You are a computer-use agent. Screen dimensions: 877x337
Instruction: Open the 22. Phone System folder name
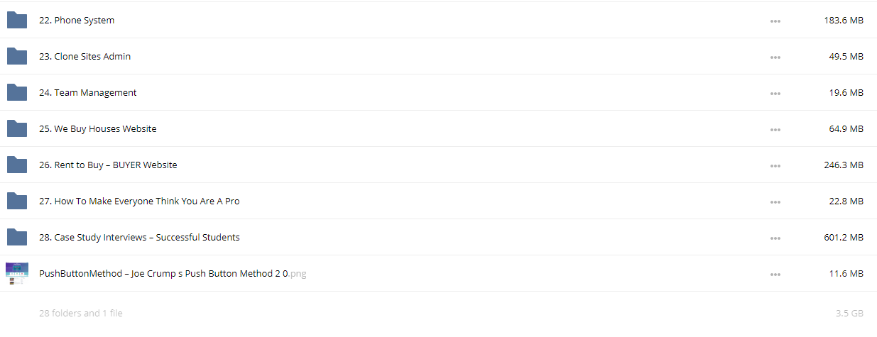pos(77,21)
